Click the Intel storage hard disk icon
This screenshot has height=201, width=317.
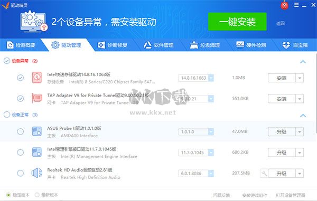[37, 78]
